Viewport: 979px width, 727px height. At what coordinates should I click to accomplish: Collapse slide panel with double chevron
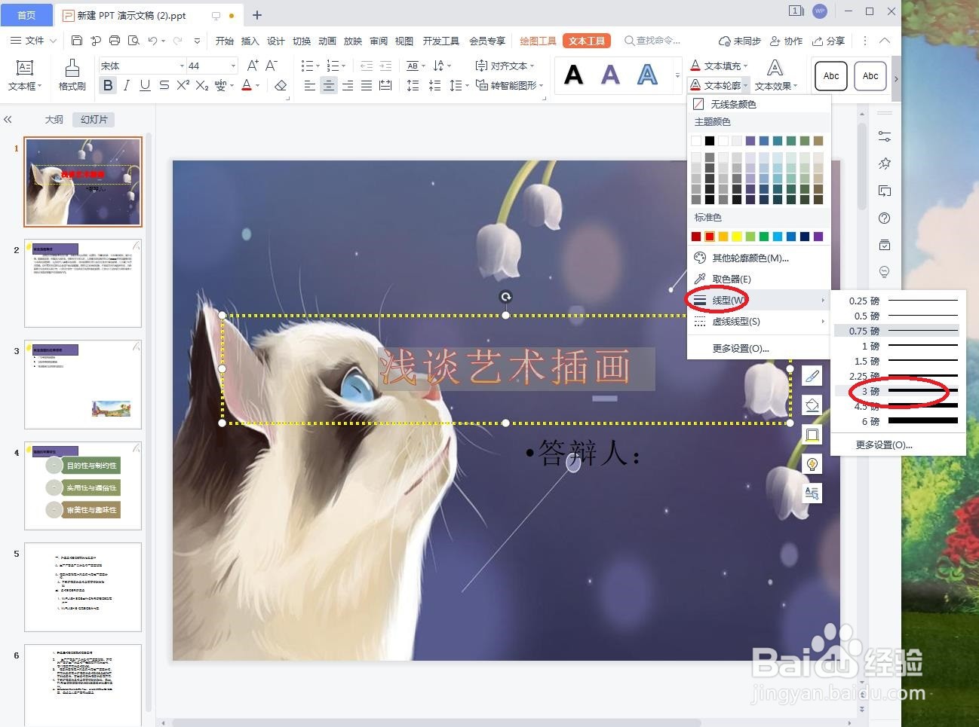tap(8, 119)
